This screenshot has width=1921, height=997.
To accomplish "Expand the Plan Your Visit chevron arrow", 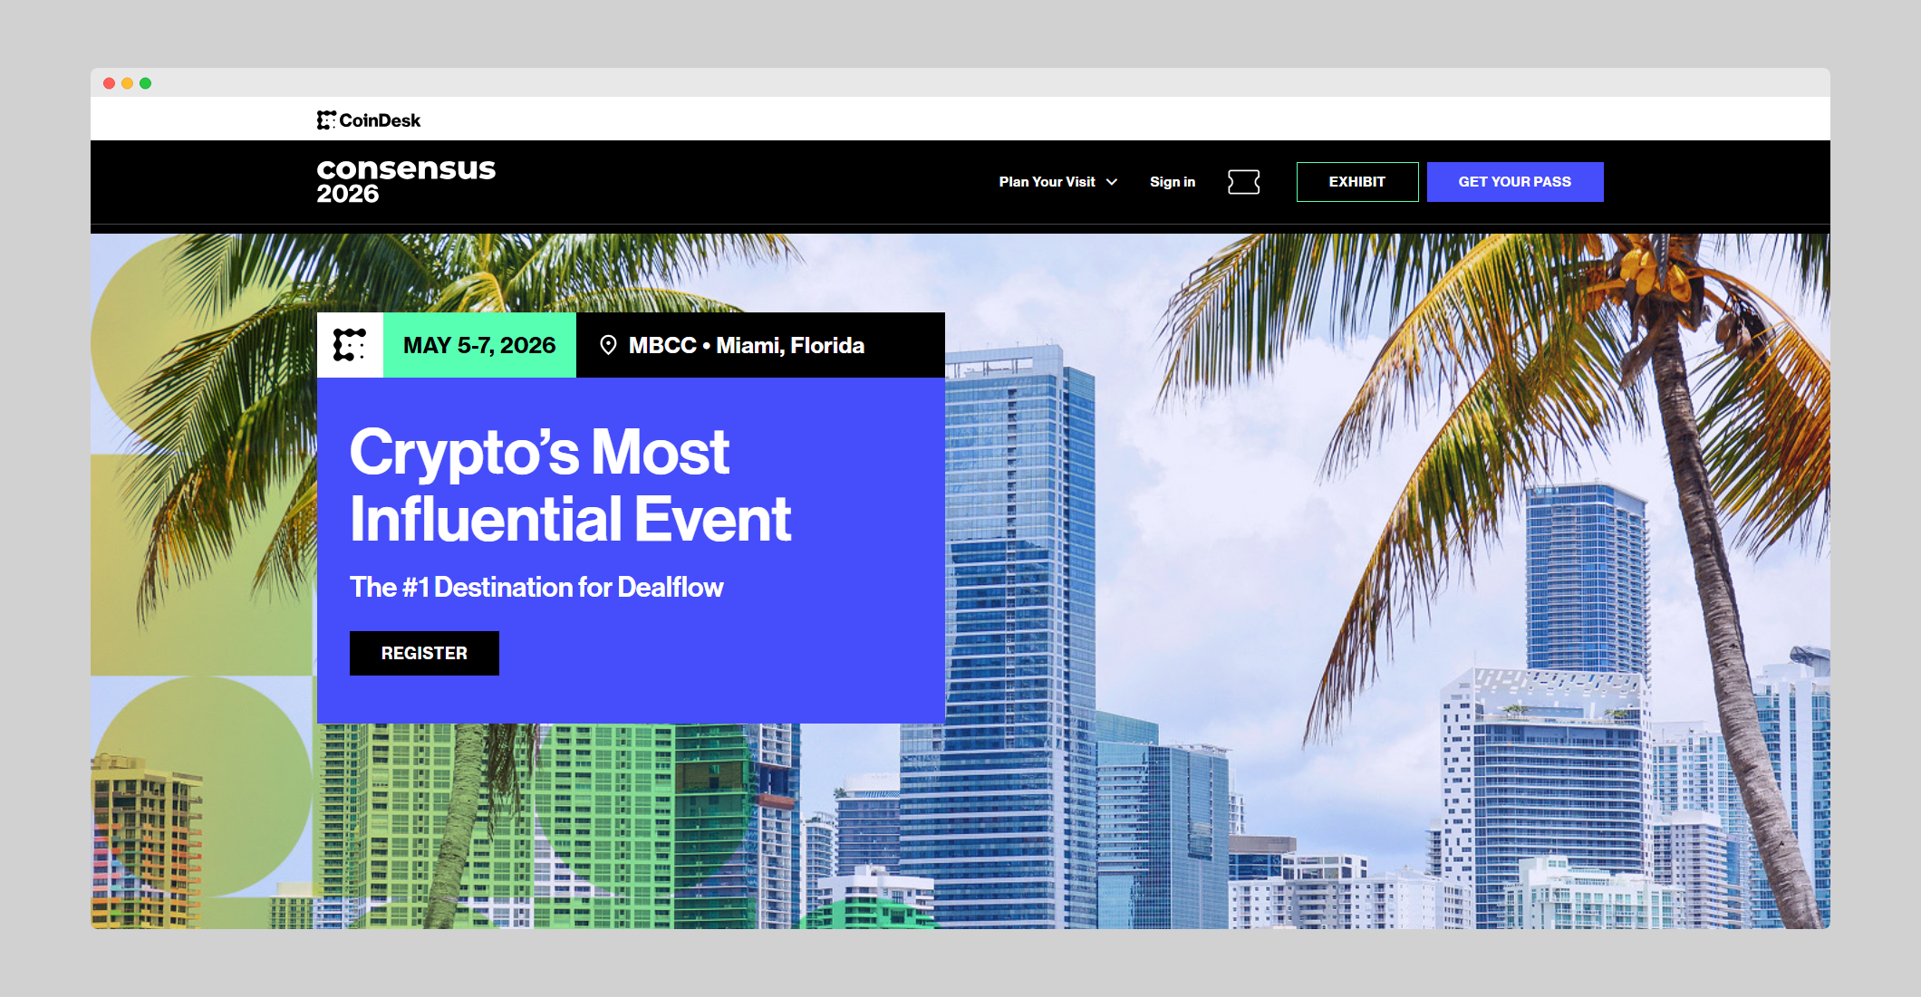I will coord(1112,182).
